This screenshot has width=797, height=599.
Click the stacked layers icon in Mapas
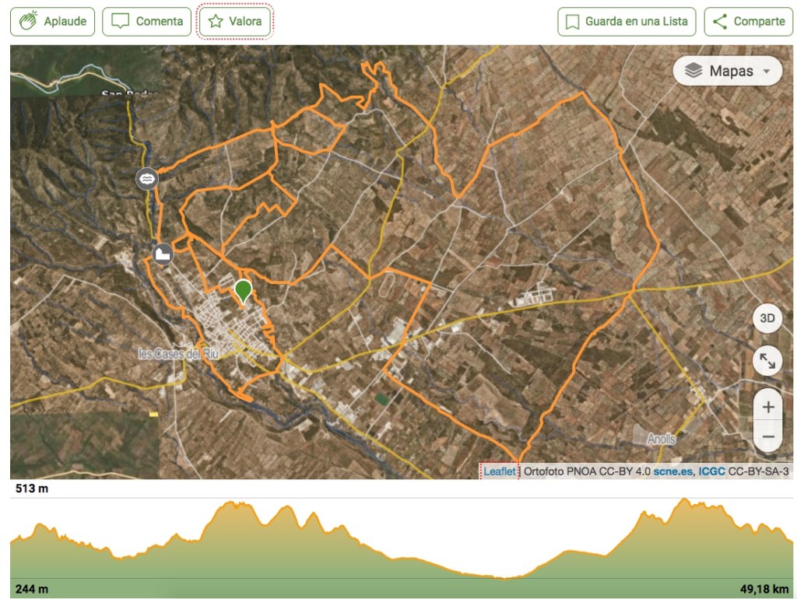(693, 71)
